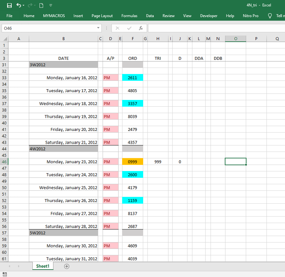Click the New blank workbook icon
This screenshot has width=285, height=277.
click(41, 5)
